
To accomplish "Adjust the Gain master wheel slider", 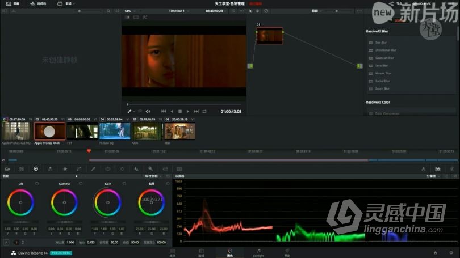I will pos(108,222).
